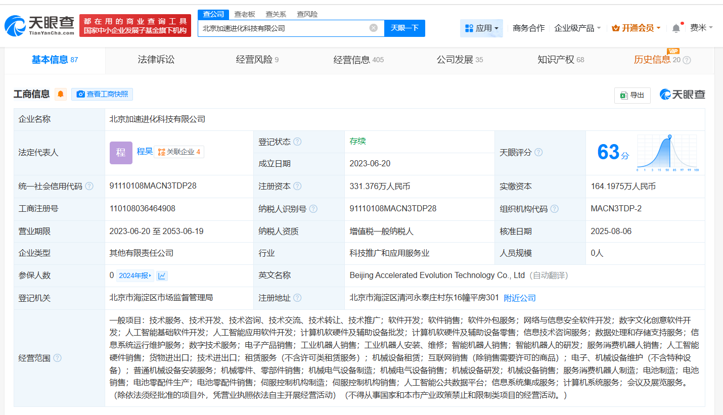The height and width of the screenshot is (415, 723).
Task: Switch to the 知识产权 tab
Action: [556, 59]
